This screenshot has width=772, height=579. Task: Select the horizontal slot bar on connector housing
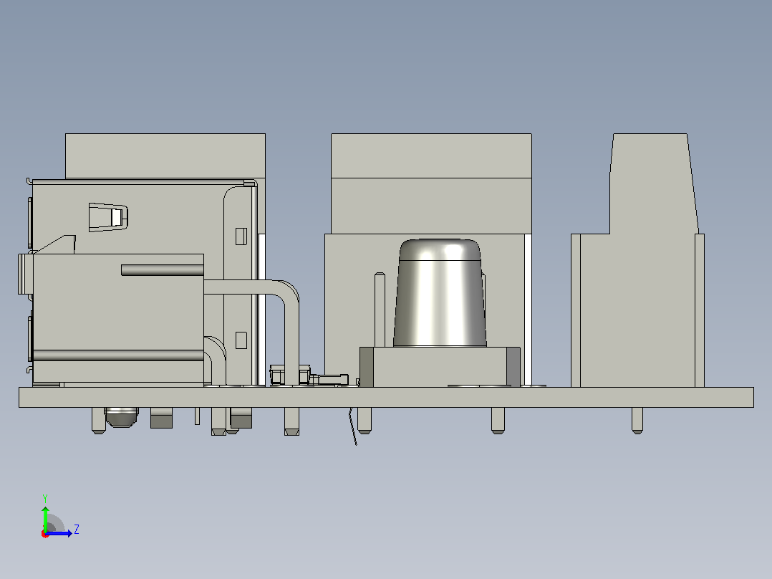pos(163,270)
